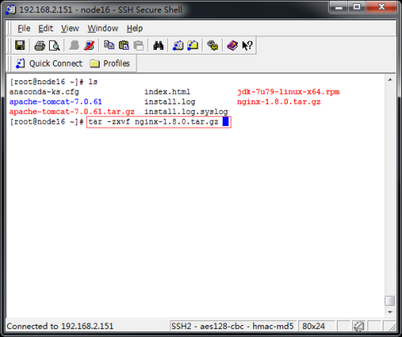Screen dimensions: 402x337
Task: Click the Save icon in toolbar
Action: coord(20,45)
